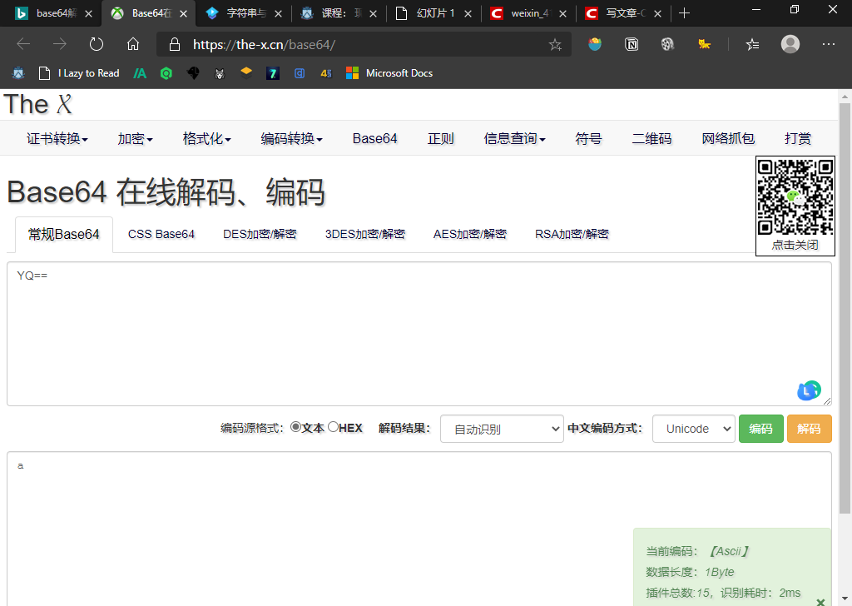Open the Notion bookmark on the favorites bar
The height and width of the screenshot is (606, 852).
click(x=631, y=44)
